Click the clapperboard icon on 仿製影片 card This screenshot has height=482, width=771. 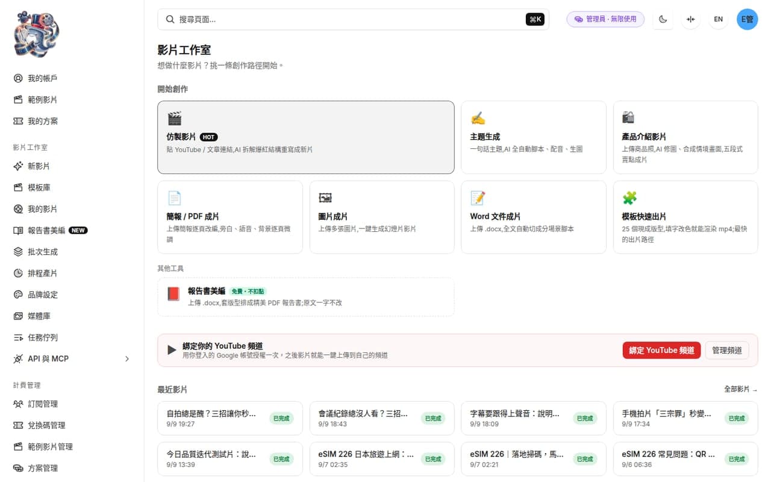(175, 118)
